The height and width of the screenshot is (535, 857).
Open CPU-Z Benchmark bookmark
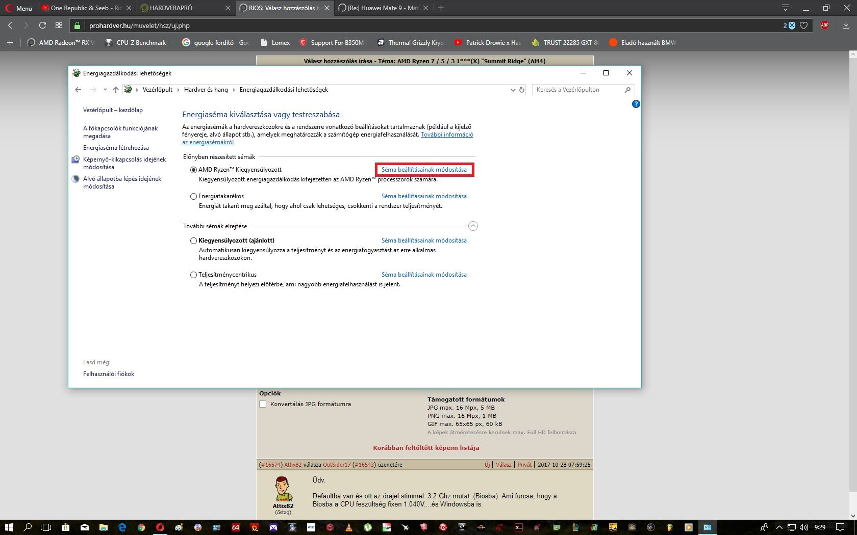(x=138, y=43)
